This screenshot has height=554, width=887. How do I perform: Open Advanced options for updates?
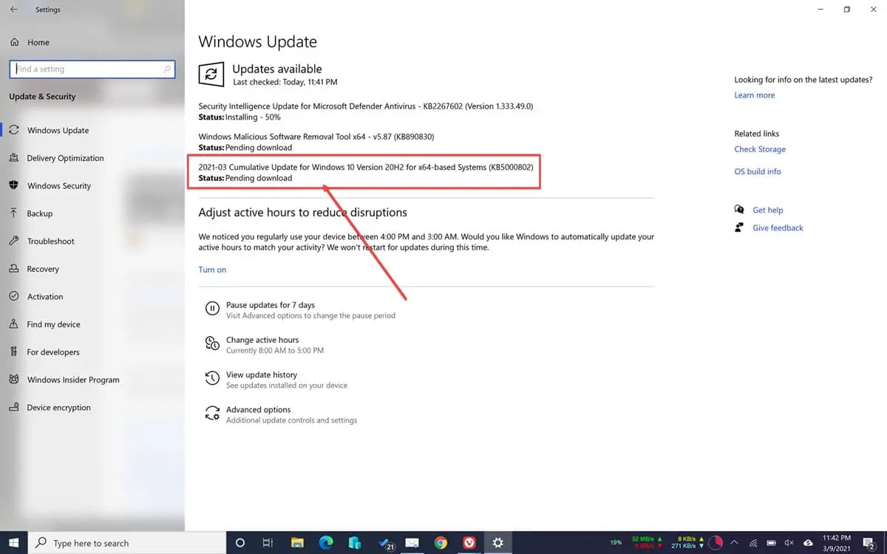pos(291,414)
